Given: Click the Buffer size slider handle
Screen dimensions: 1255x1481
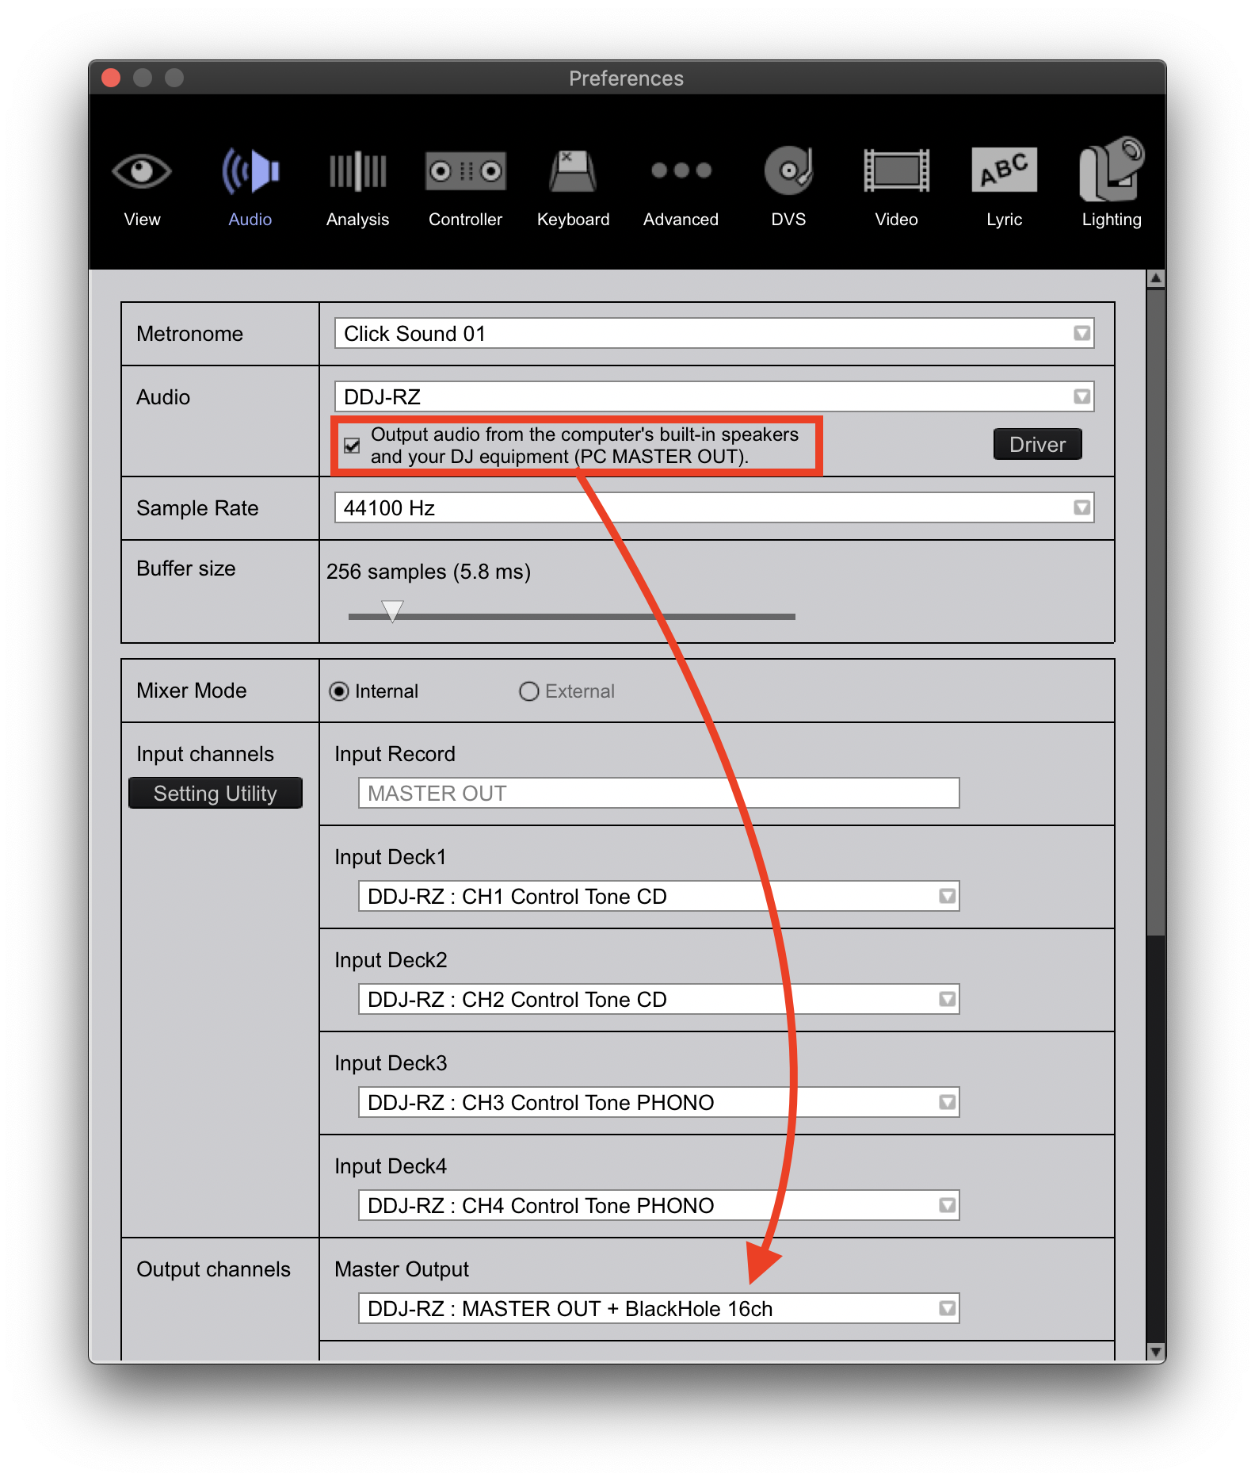Looking at the screenshot, I should pos(392,611).
